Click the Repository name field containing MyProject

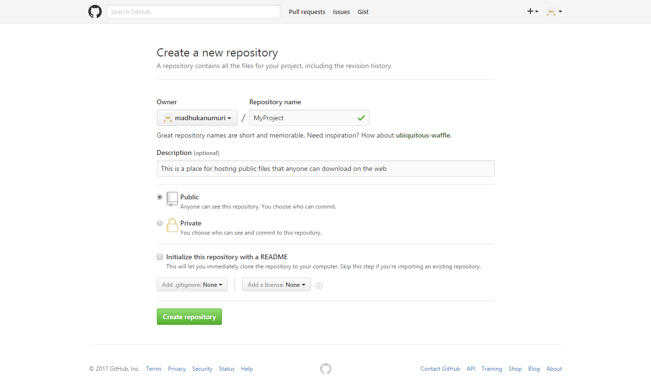309,118
